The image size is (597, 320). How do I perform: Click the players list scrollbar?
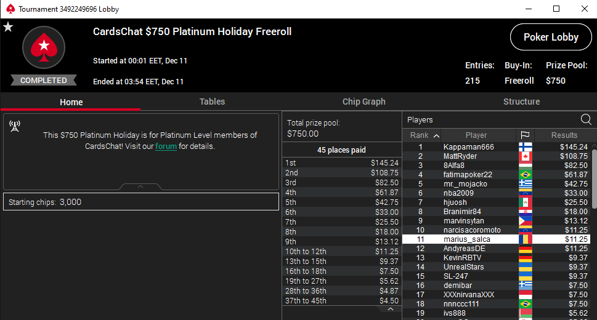pos(594,179)
